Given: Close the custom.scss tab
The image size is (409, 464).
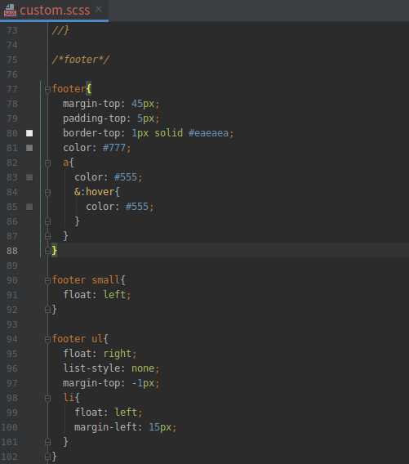Looking at the screenshot, I should pos(99,10).
